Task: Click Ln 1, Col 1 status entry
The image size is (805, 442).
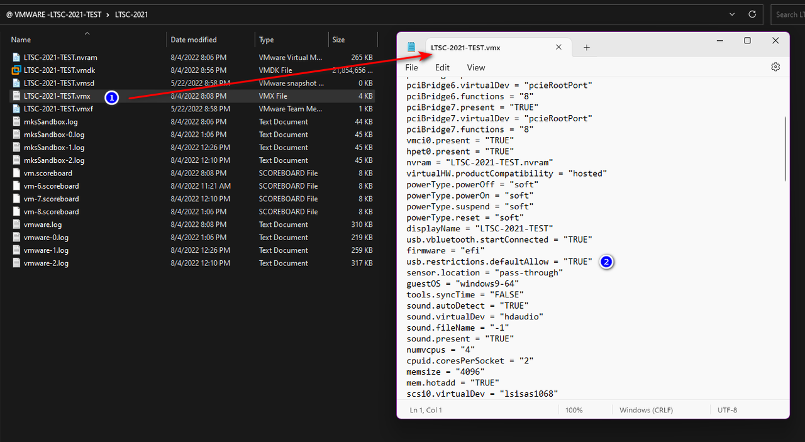Action: [x=426, y=410]
